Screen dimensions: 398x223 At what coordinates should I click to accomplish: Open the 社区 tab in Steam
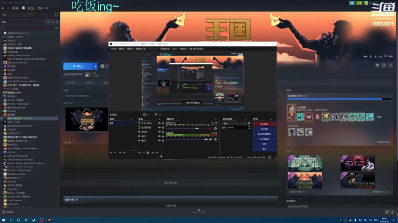(31, 8)
